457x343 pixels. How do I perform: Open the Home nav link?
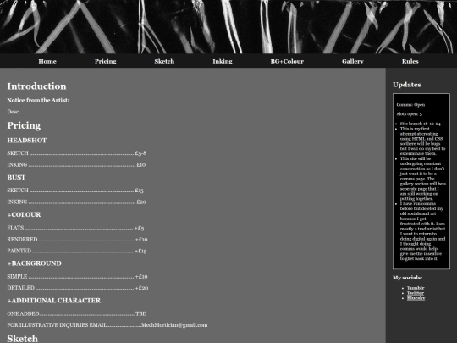[x=47, y=61]
